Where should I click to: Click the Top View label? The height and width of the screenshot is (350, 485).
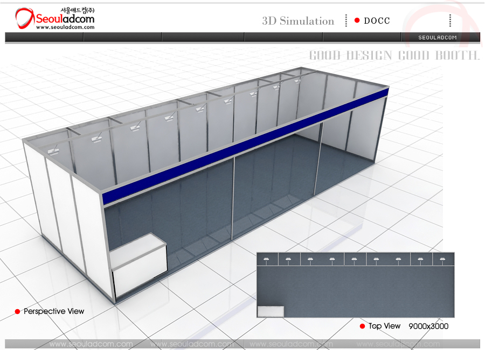click(384, 326)
